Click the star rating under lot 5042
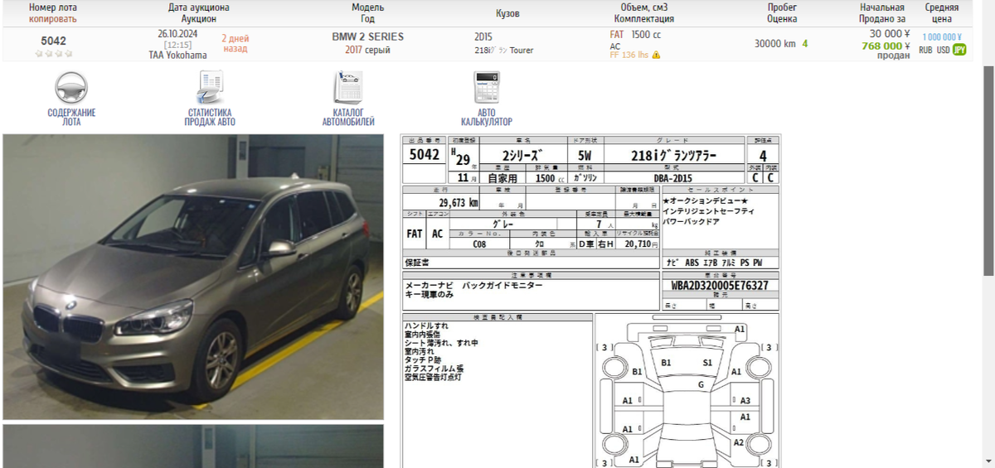995x468 pixels. (x=53, y=54)
